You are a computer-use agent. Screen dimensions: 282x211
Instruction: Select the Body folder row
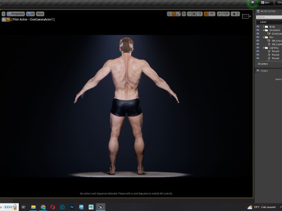tap(272, 26)
